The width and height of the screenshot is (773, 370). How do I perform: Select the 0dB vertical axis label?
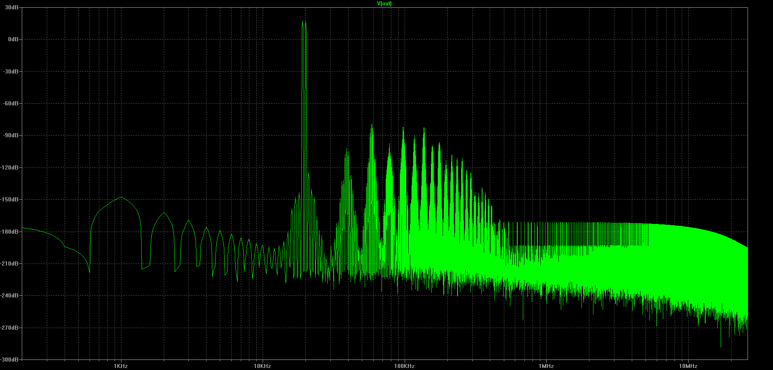(14, 39)
